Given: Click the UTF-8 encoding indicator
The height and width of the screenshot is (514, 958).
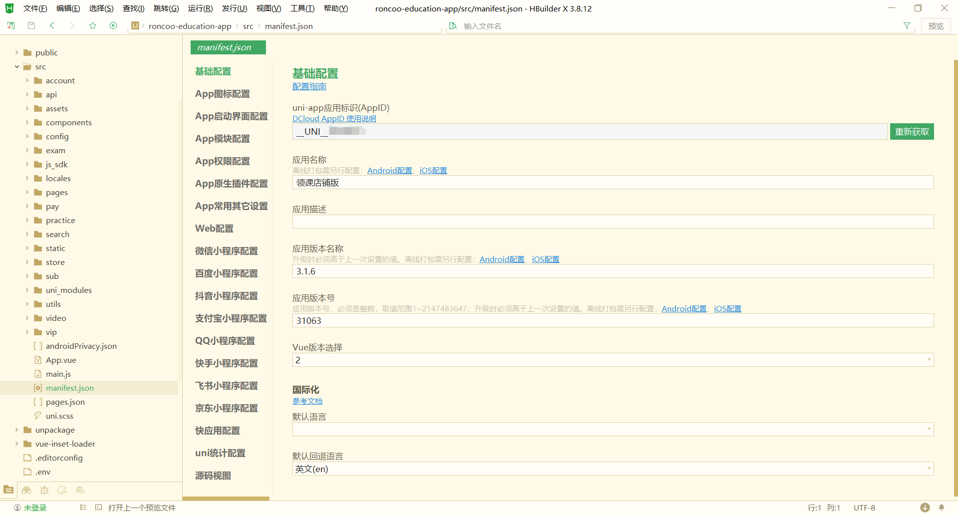Looking at the screenshot, I should [864, 508].
